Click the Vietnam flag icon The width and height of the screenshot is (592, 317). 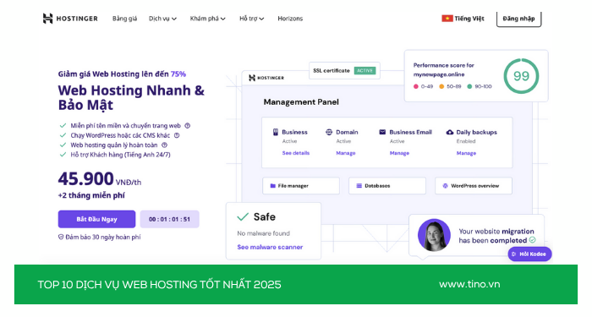pyautogui.click(x=447, y=18)
